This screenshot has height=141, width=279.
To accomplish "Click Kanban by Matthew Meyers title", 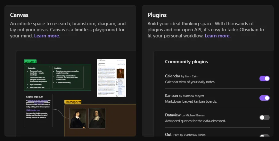I will (x=185, y=96).
